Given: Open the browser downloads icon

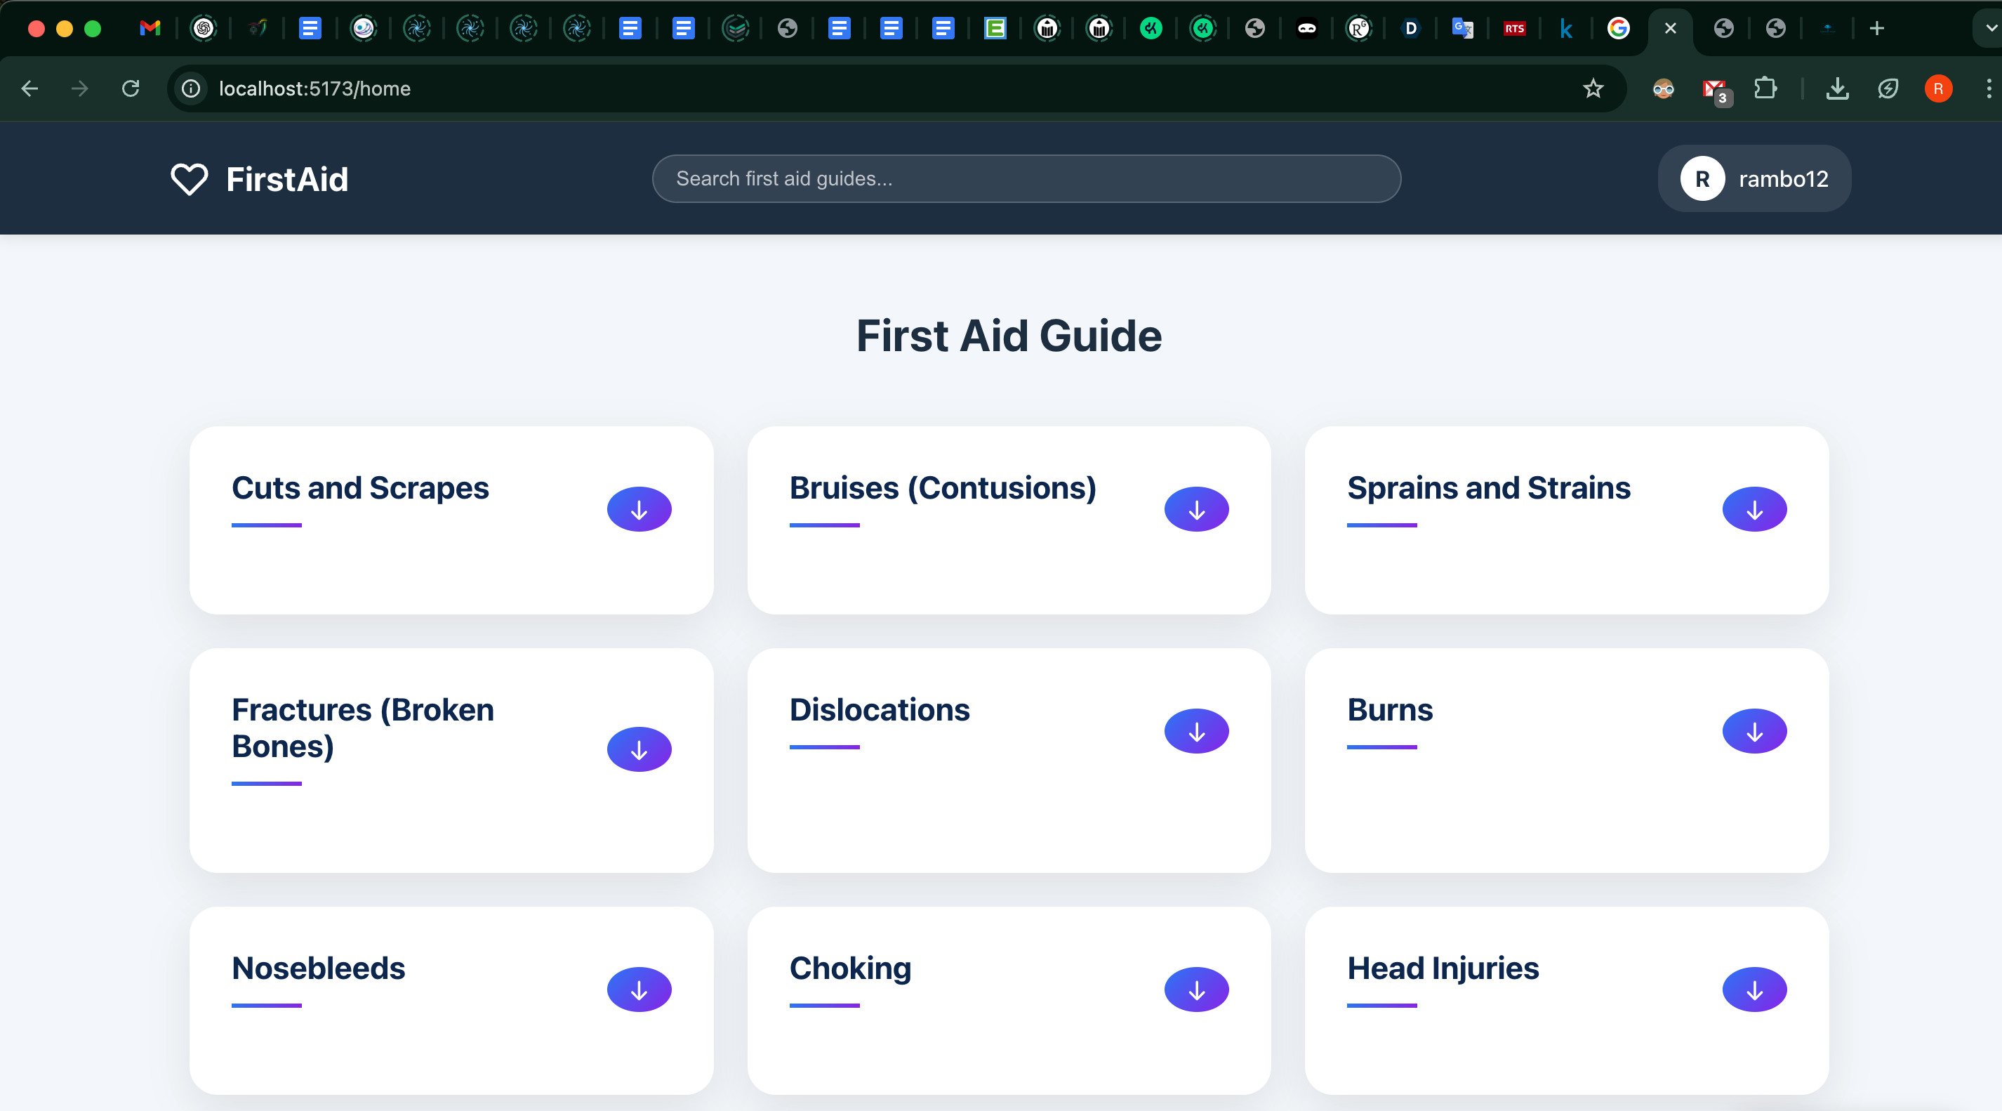Looking at the screenshot, I should [x=1836, y=88].
